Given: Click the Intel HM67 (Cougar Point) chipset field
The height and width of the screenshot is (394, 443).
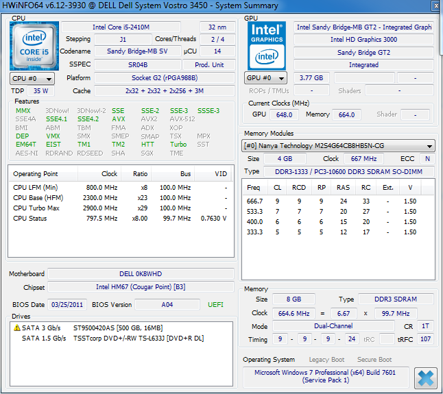Looking at the screenshot, I should pyautogui.click(x=141, y=286).
